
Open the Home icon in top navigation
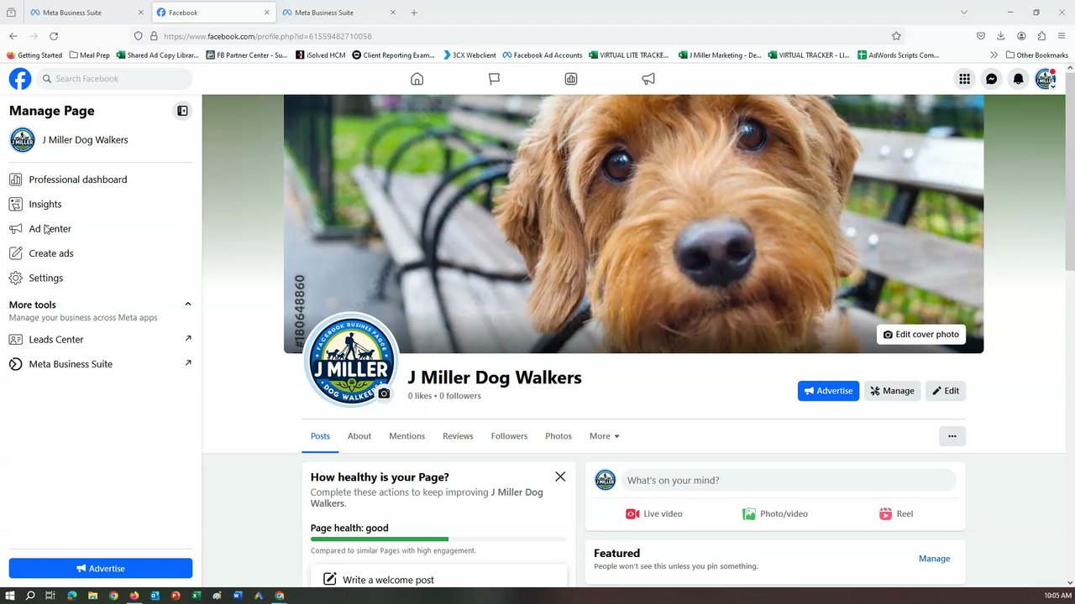(417, 79)
